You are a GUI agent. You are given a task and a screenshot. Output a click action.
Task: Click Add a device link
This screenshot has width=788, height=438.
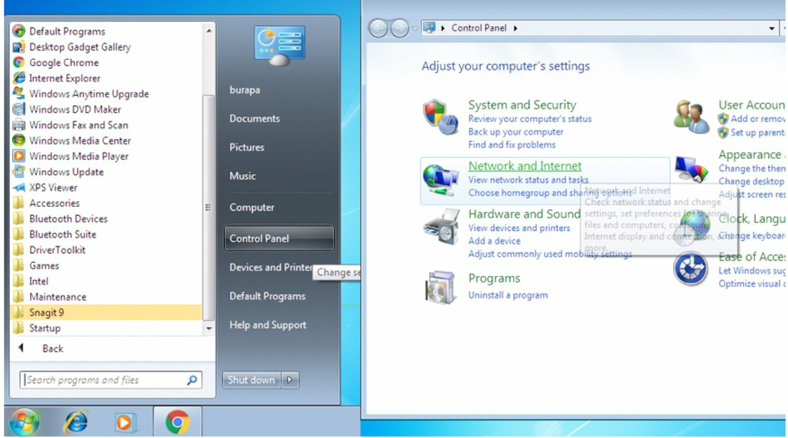pos(495,241)
